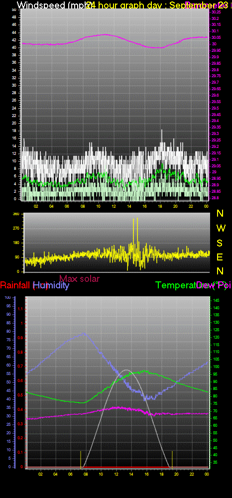
Task: Click the yellow S compass letter
Action: 220,243
